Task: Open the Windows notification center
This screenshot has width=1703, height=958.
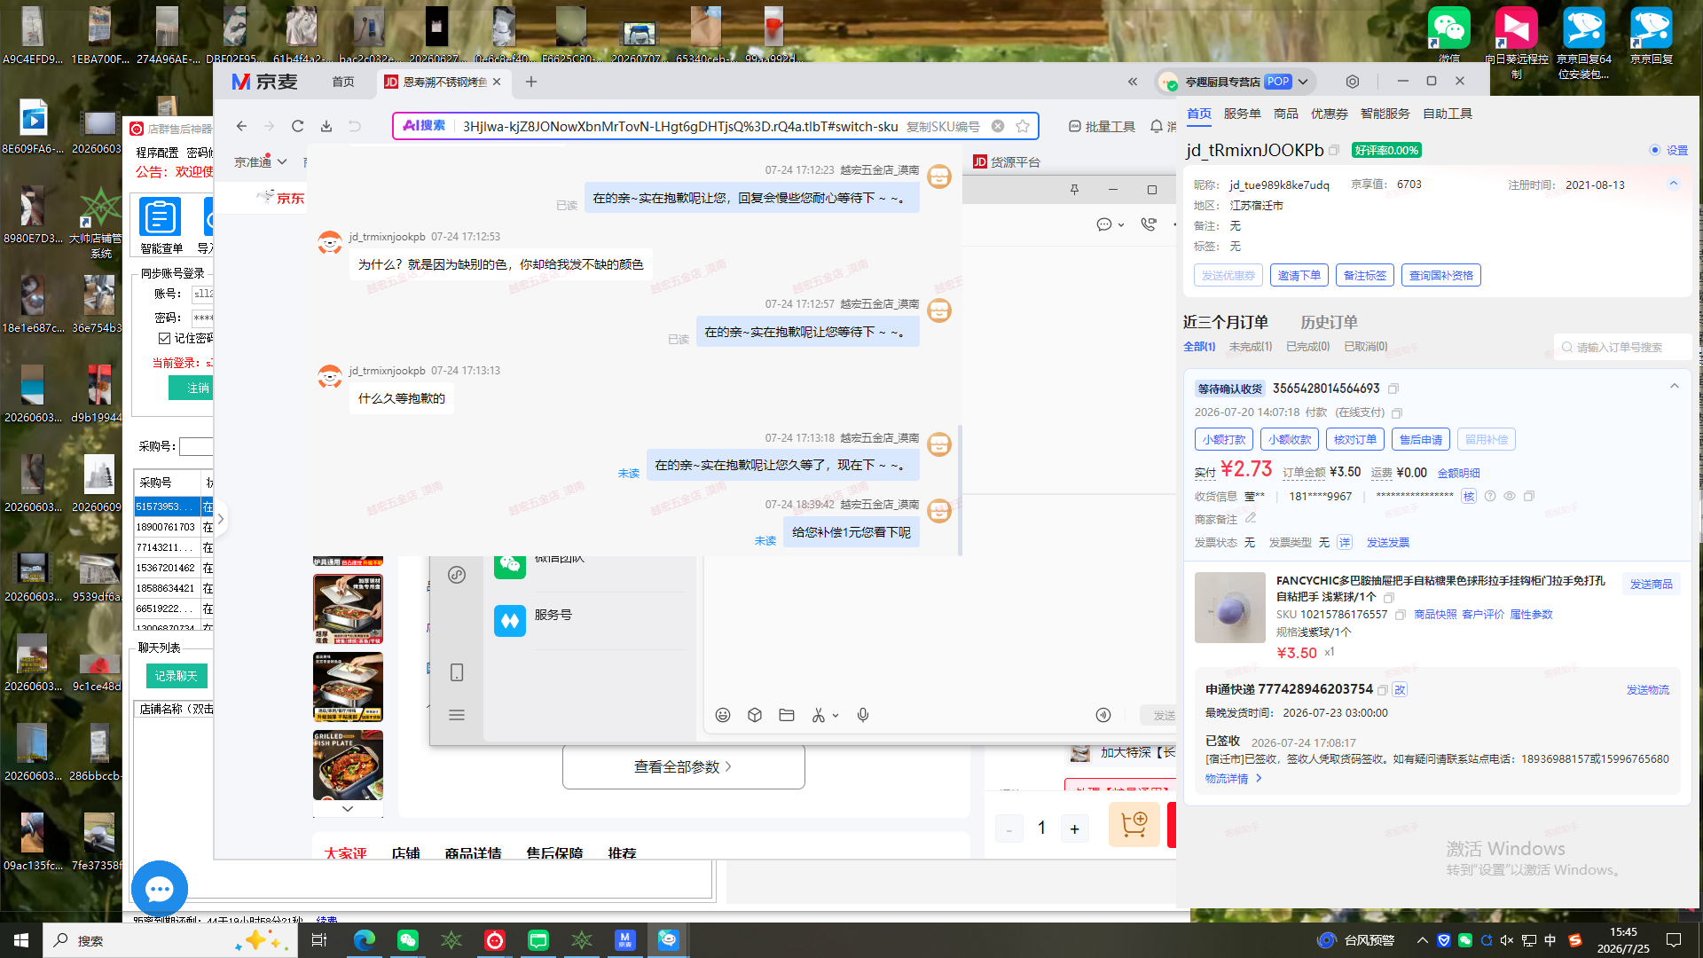Action: (1674, 940)
